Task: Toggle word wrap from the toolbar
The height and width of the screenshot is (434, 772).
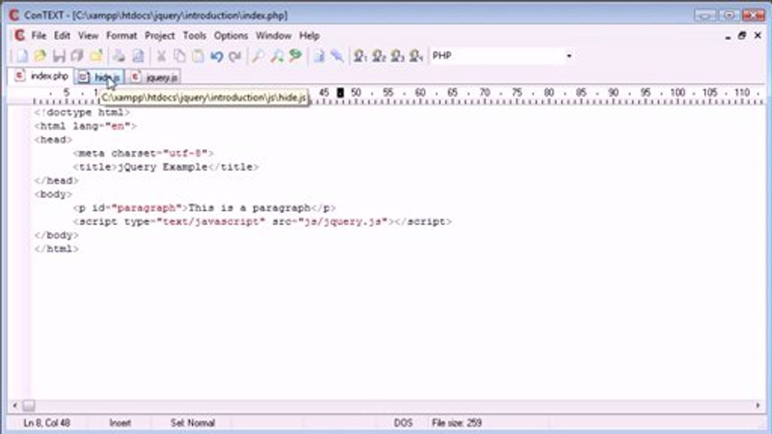Action: click(319, 56)
